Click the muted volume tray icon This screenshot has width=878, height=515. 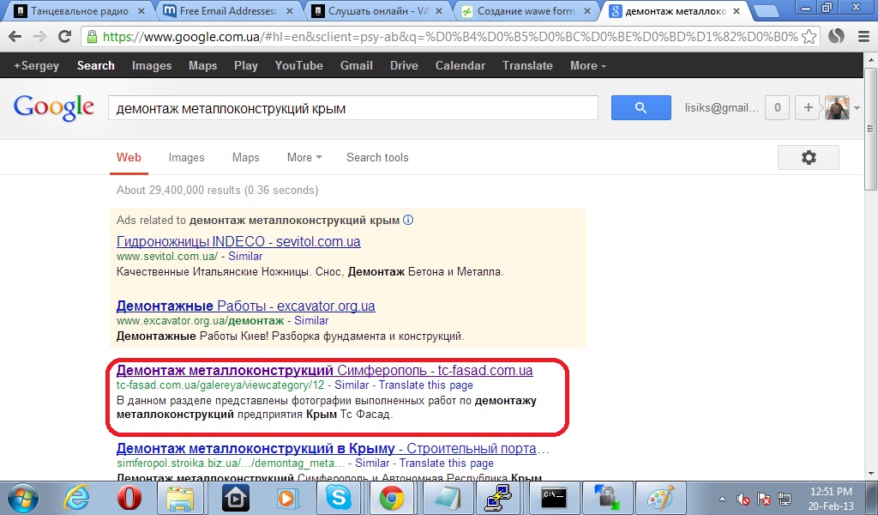pyautogui.click(x=743, y=498)
